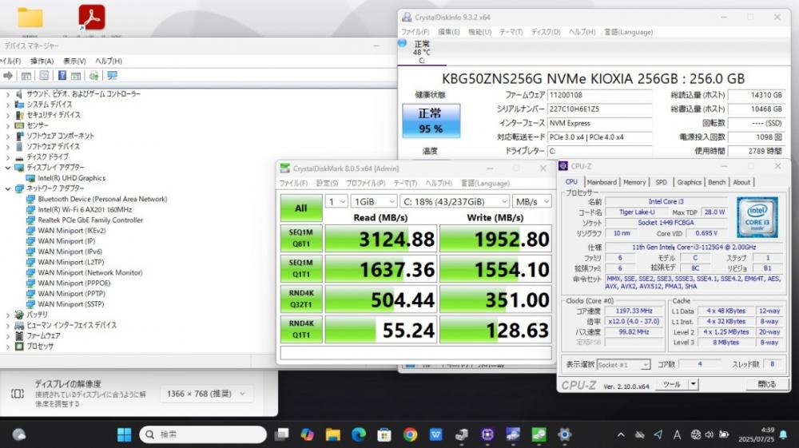The image size is (799, 448).
Task: Collapse the ディスプレイ アダプター node
Action: [x=8, y=168]
